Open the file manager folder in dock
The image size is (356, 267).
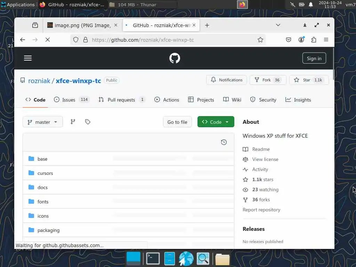coord(222,259)
